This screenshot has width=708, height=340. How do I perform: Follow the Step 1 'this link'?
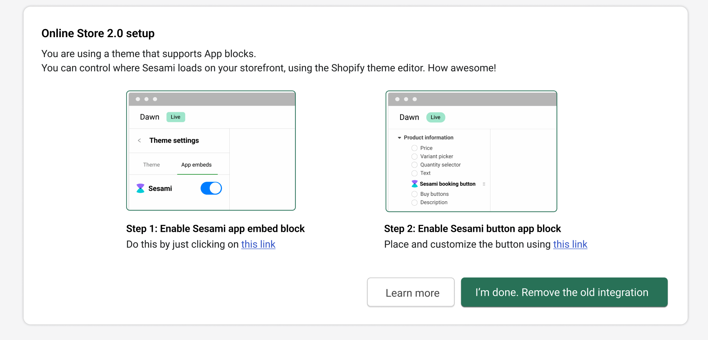click(x=258, y=244)
